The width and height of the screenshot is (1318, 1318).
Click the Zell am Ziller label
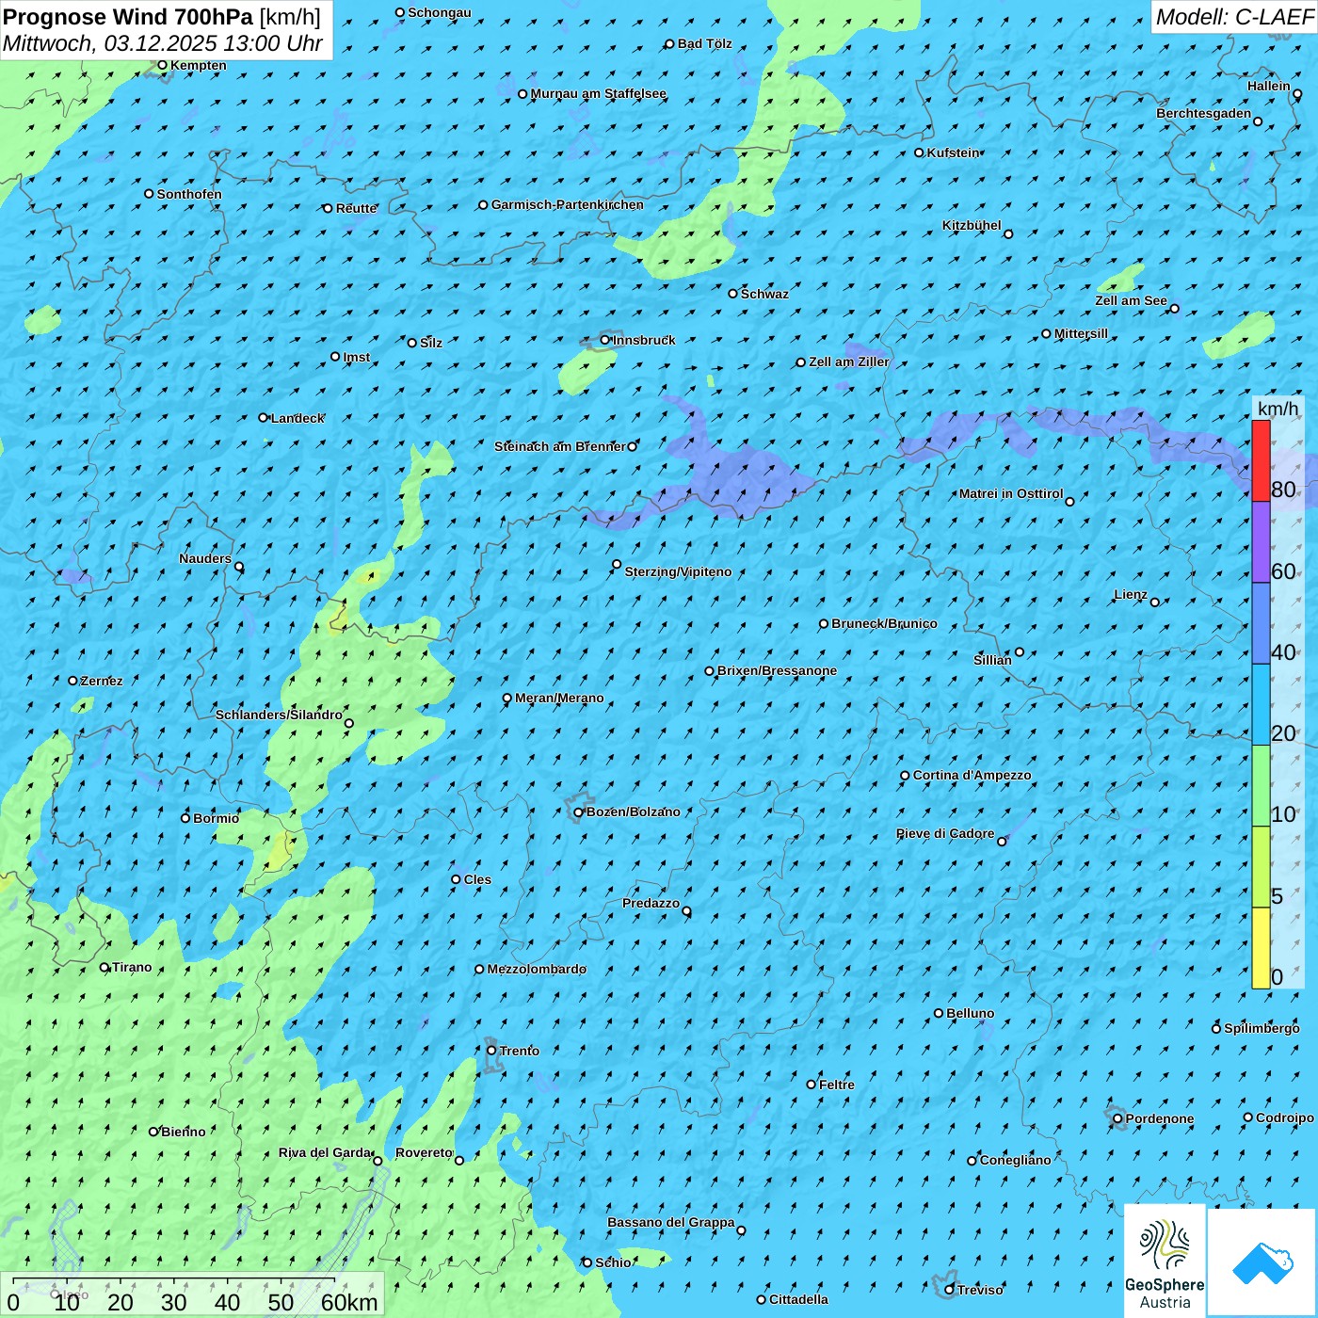coord(848,362)
